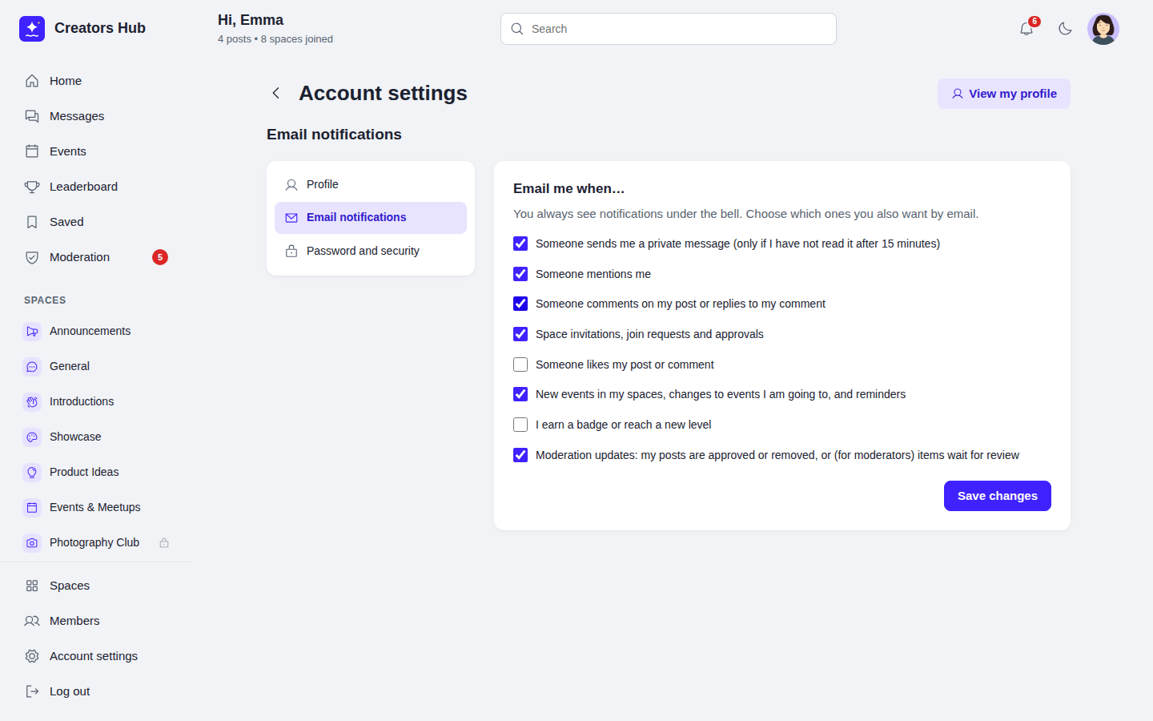Image resolution: width=1153 pixels, height=721 pixels.
Task: Click the Showcase space icon
Action: click(32, 437)
